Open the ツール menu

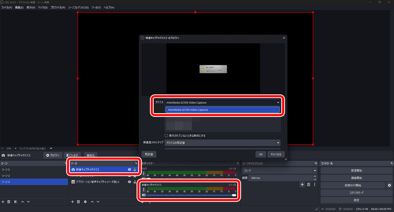(x=96, y=7)
